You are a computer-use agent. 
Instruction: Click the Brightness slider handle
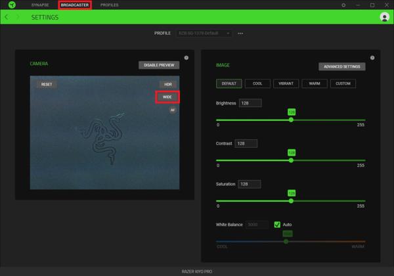tap(291, 120)
